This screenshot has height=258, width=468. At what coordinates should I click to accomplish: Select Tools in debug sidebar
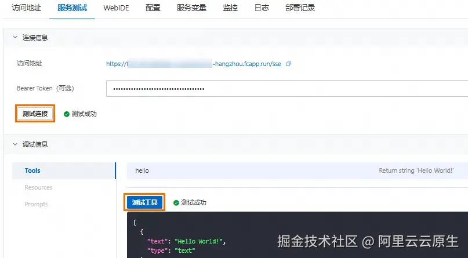[64, 170]
